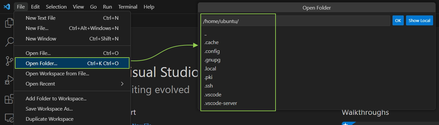
Task: Choose Open Workspace from File...
Action: (72, 73)
